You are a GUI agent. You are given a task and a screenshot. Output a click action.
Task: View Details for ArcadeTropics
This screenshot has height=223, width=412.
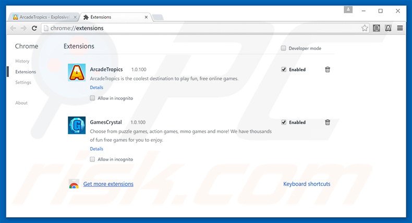coord(96,88)
